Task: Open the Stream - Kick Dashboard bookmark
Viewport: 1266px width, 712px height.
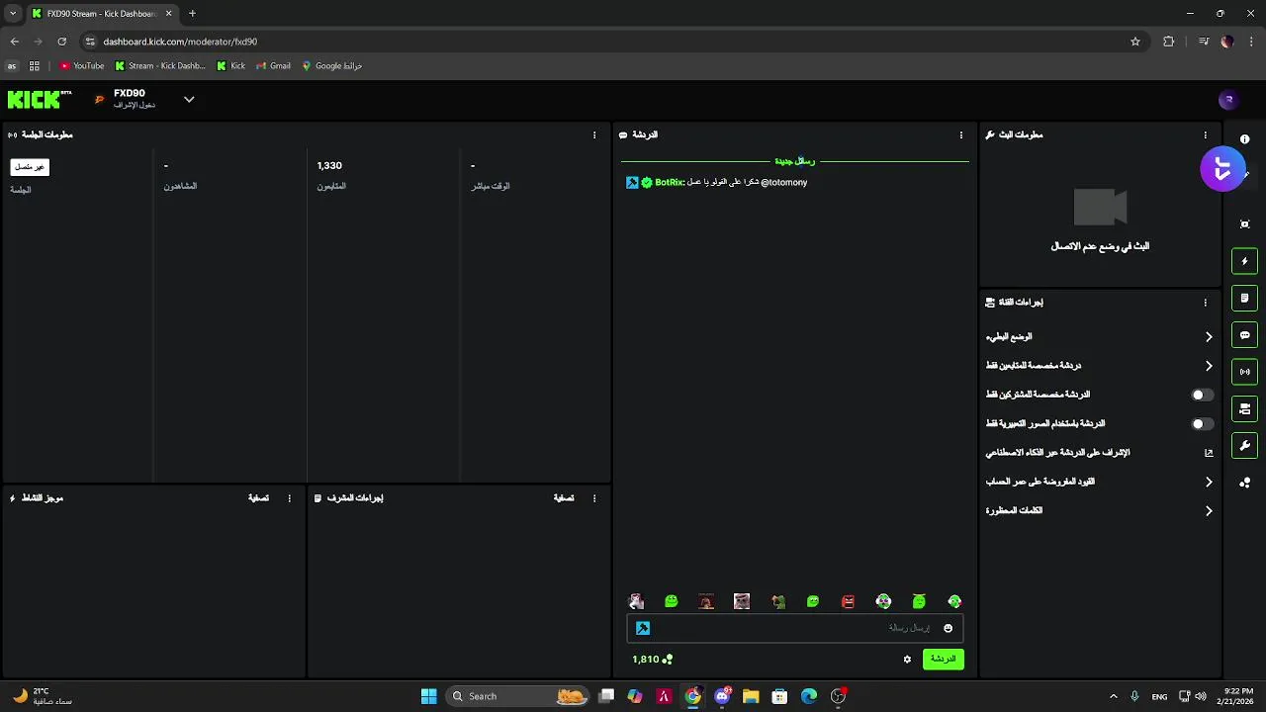Action: click(x=160, y=66)
